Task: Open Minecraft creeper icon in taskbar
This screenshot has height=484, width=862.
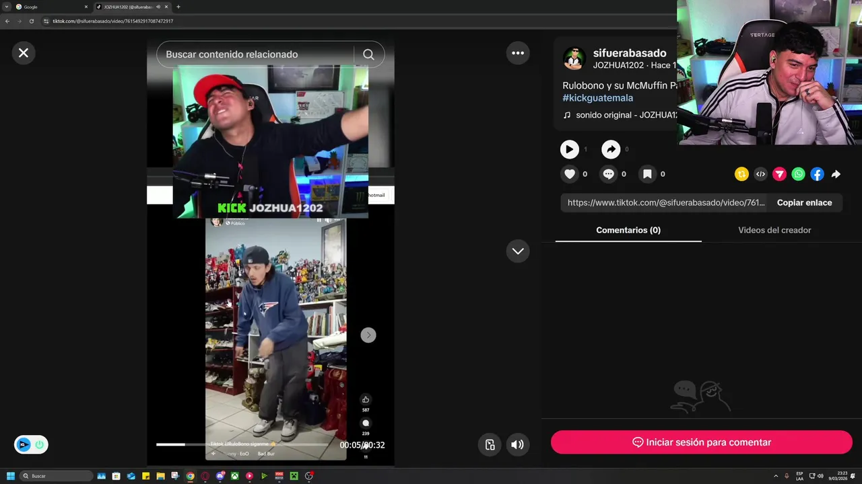Action: 294,476
